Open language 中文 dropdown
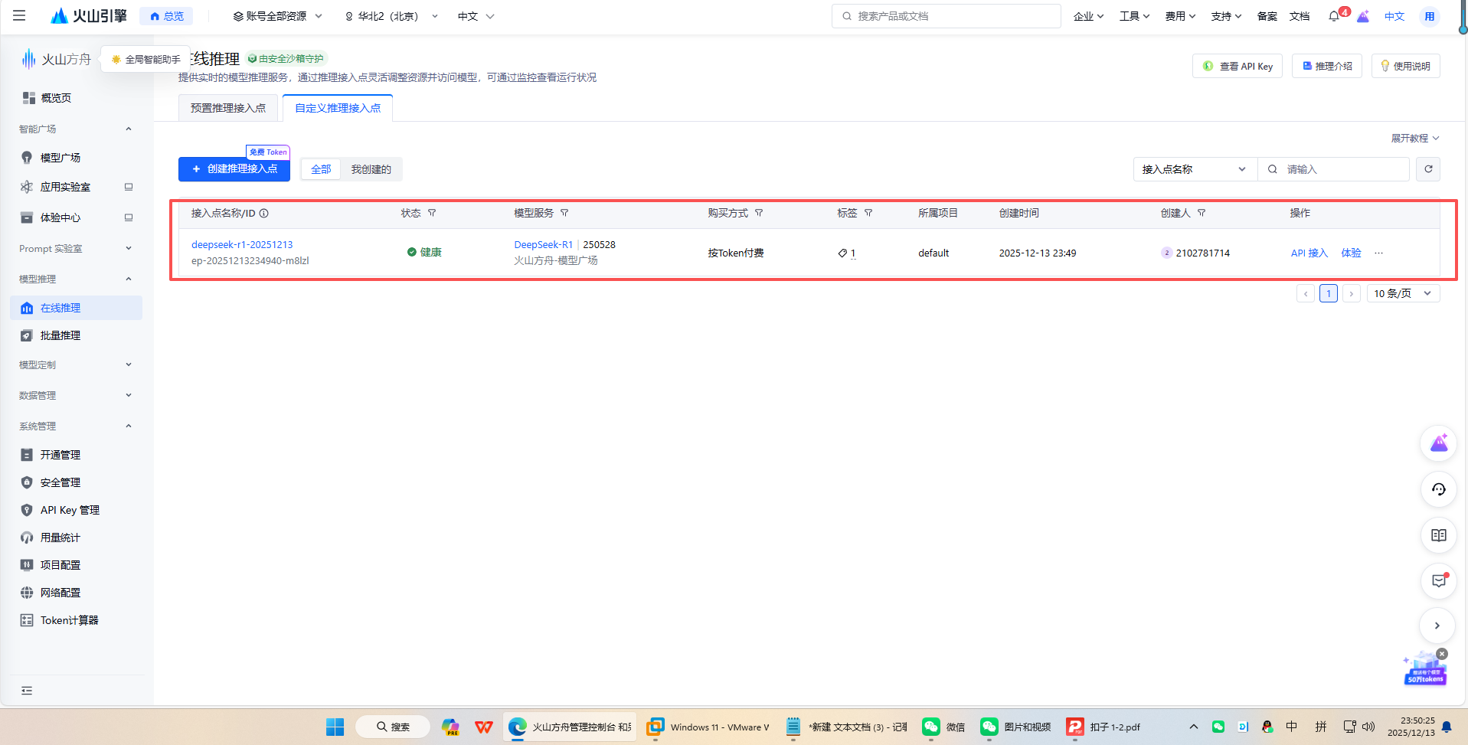This screenshot has height=745, width=1468. [x=476, y=16]
